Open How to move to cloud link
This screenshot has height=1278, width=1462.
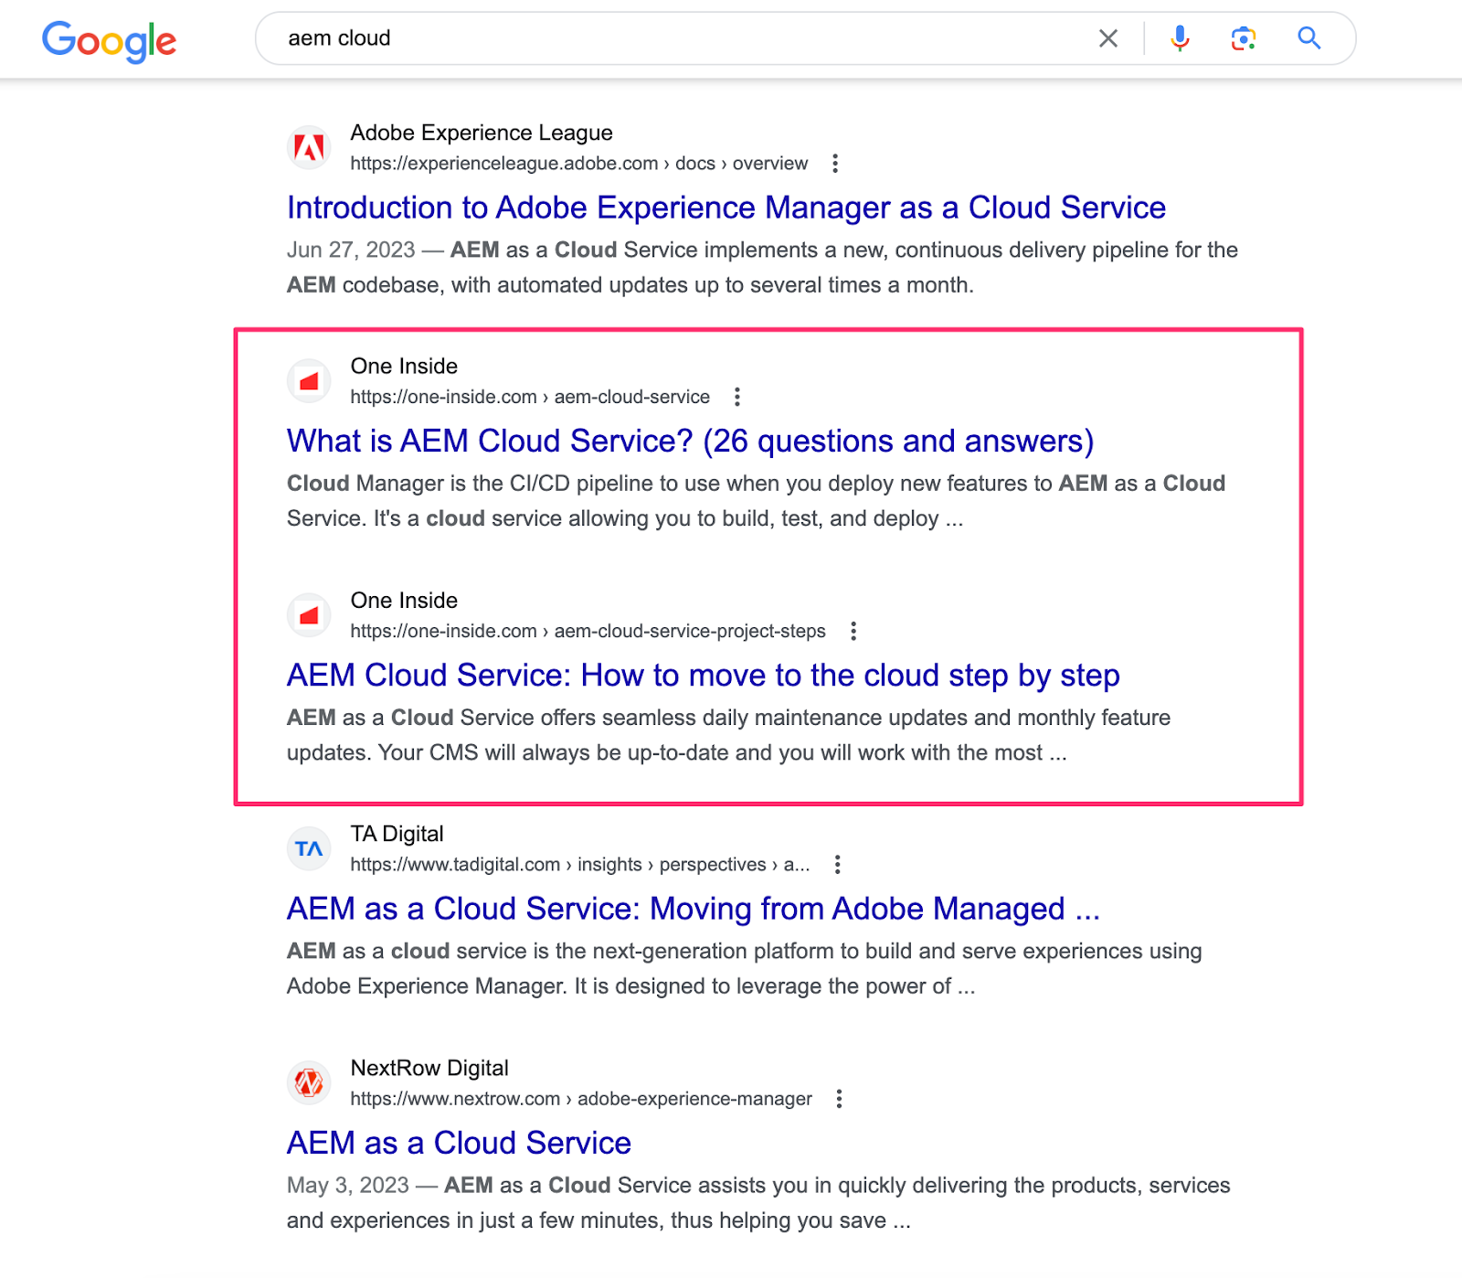[x=703, y=676]
